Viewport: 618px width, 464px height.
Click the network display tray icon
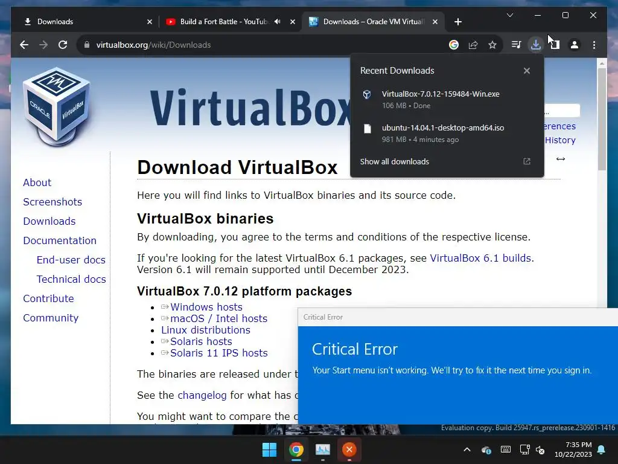[x=524, y=449]
